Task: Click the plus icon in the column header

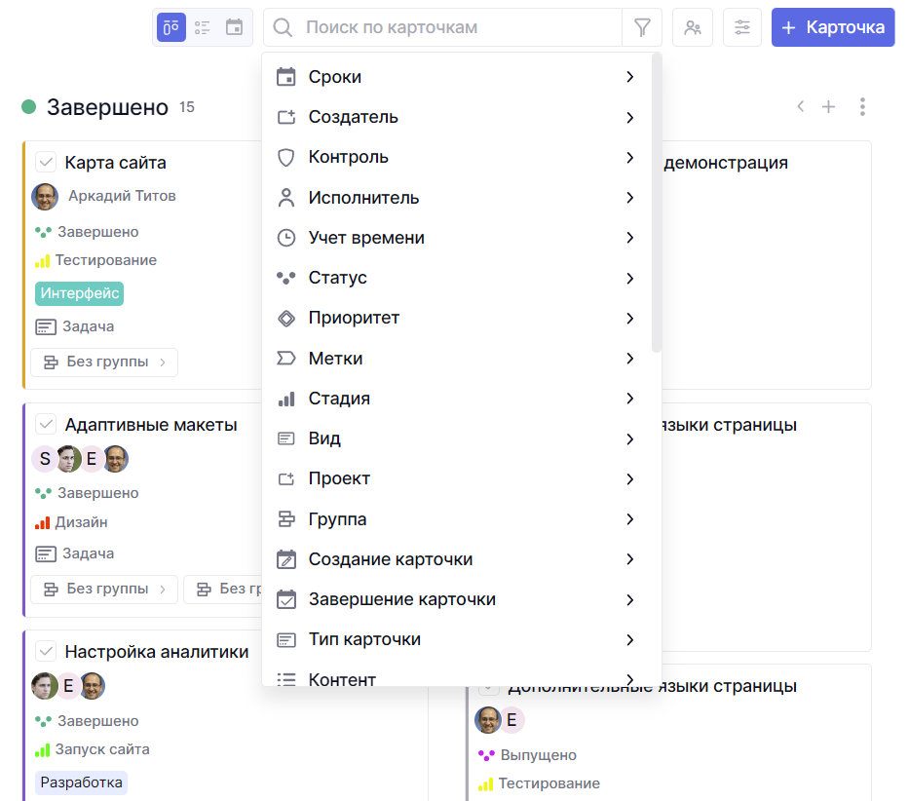Action: coord(828,107)
